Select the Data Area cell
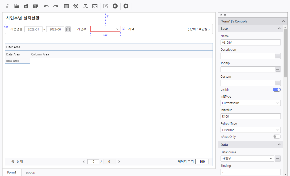Screen dimensions: 290x176 point(17,54)
